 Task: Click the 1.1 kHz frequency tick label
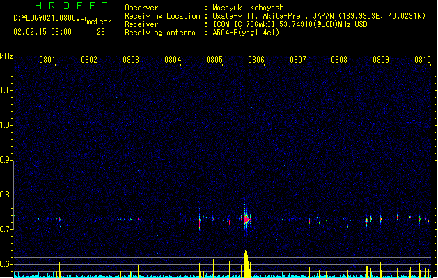[x=6, y=90]
